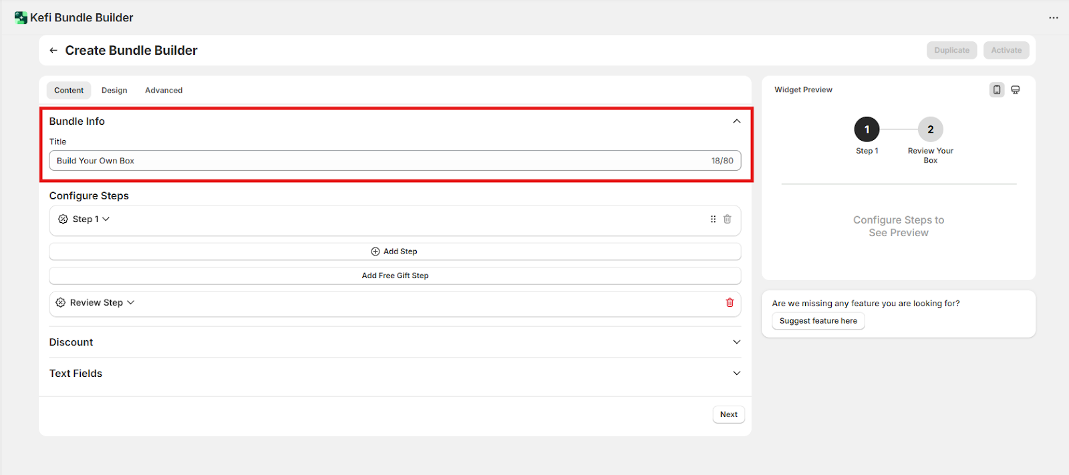Collapse the Bundle Info section
The width and height of the screenshot is (1069, 475).
[x=736, y=121]
